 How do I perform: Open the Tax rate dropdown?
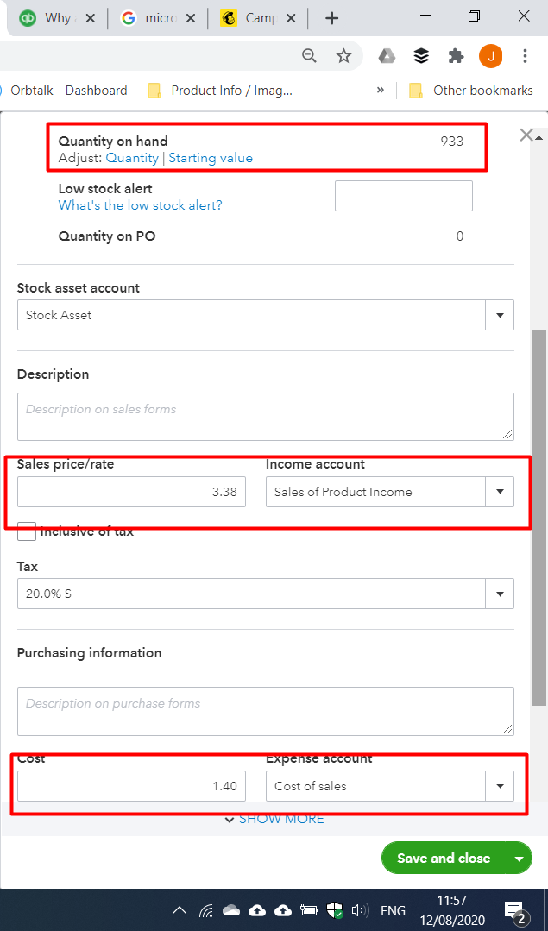500,594
